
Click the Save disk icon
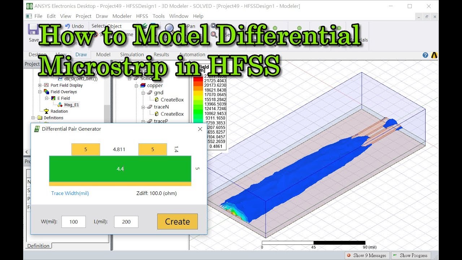tap(34, 29)
